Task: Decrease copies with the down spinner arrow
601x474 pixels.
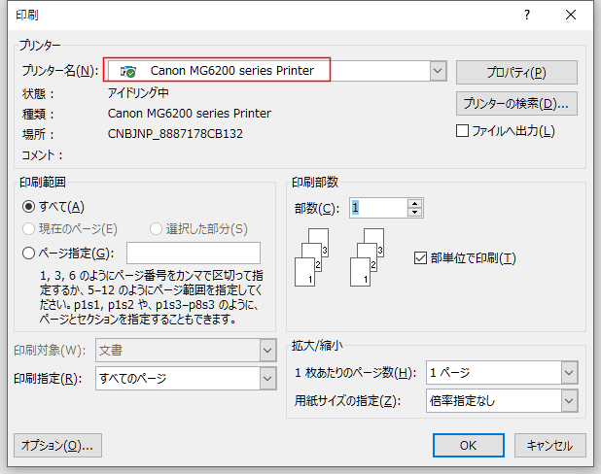Action: pos(414,213)
